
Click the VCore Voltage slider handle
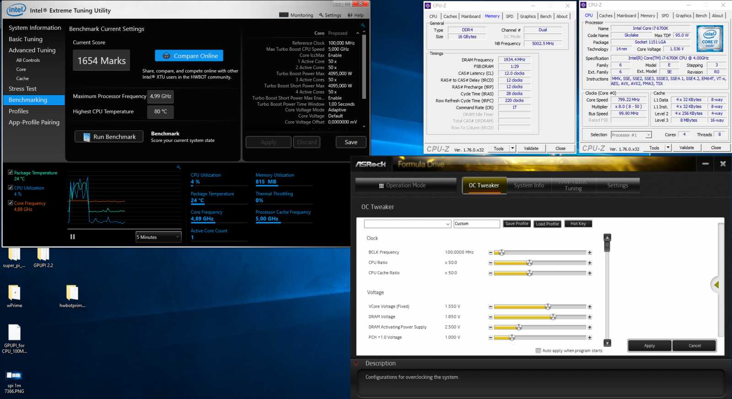pyautogui.click(x=548, y=307)
